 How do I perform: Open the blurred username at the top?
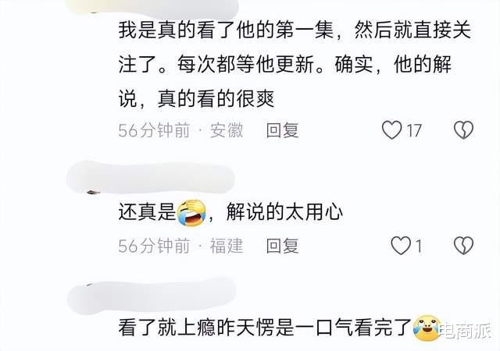tap(152, 7)
